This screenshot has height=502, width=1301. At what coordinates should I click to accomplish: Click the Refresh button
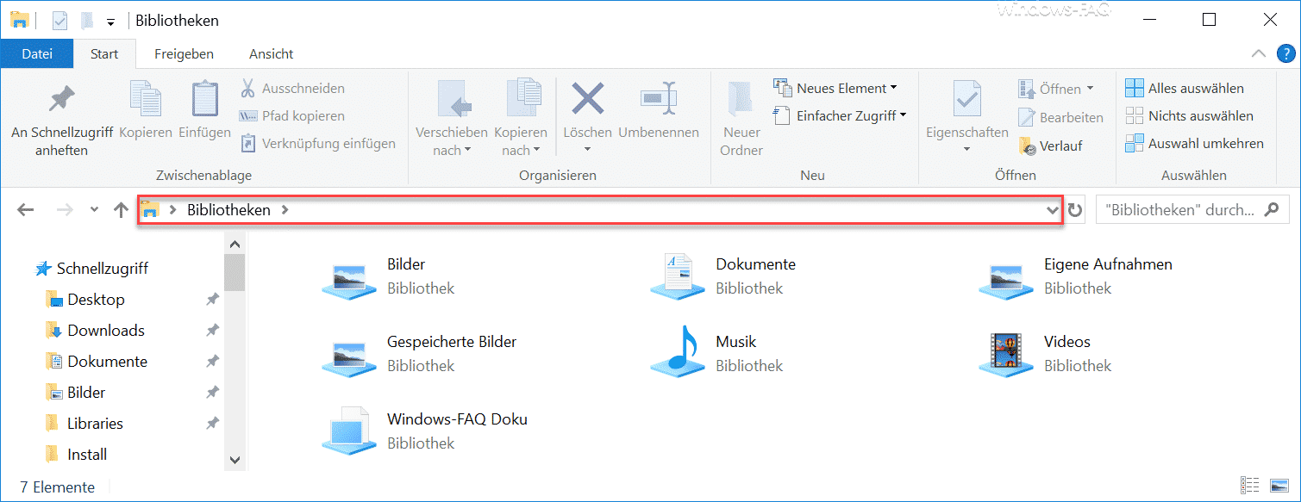point(1075,210)
